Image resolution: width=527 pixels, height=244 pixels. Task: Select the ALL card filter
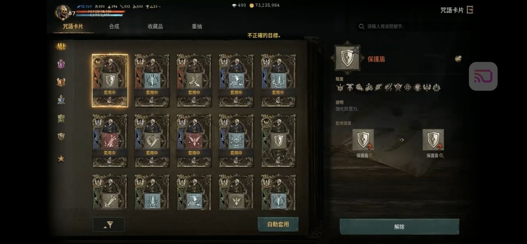tap(61, 46)
